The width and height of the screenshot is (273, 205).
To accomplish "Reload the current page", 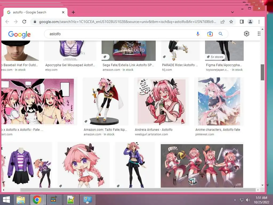I will click(24, 22).
